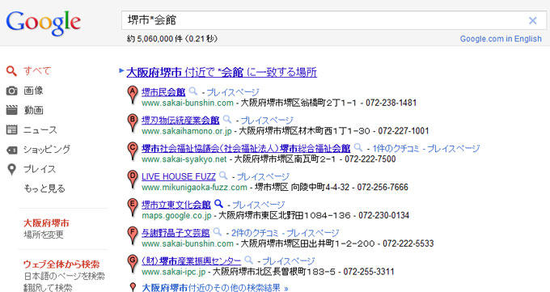Choose 翻訳して検索 option
550x292 pixels.
tap(48, 287)
